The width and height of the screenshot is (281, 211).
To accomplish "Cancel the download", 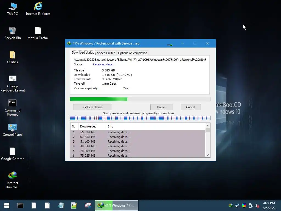I will [191, 107].
